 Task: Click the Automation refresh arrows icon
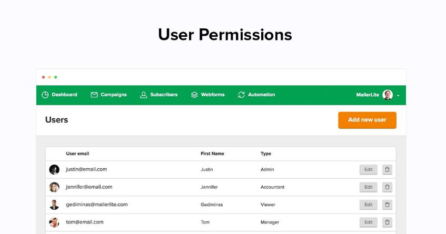click(241, 95)
